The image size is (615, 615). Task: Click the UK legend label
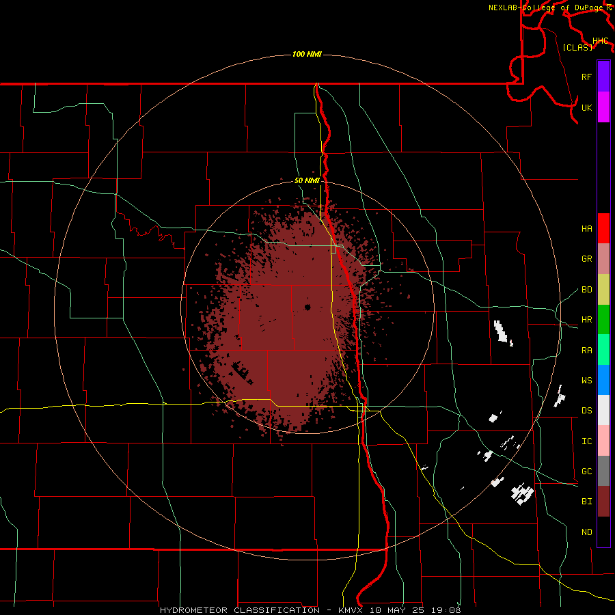(586, 107)
